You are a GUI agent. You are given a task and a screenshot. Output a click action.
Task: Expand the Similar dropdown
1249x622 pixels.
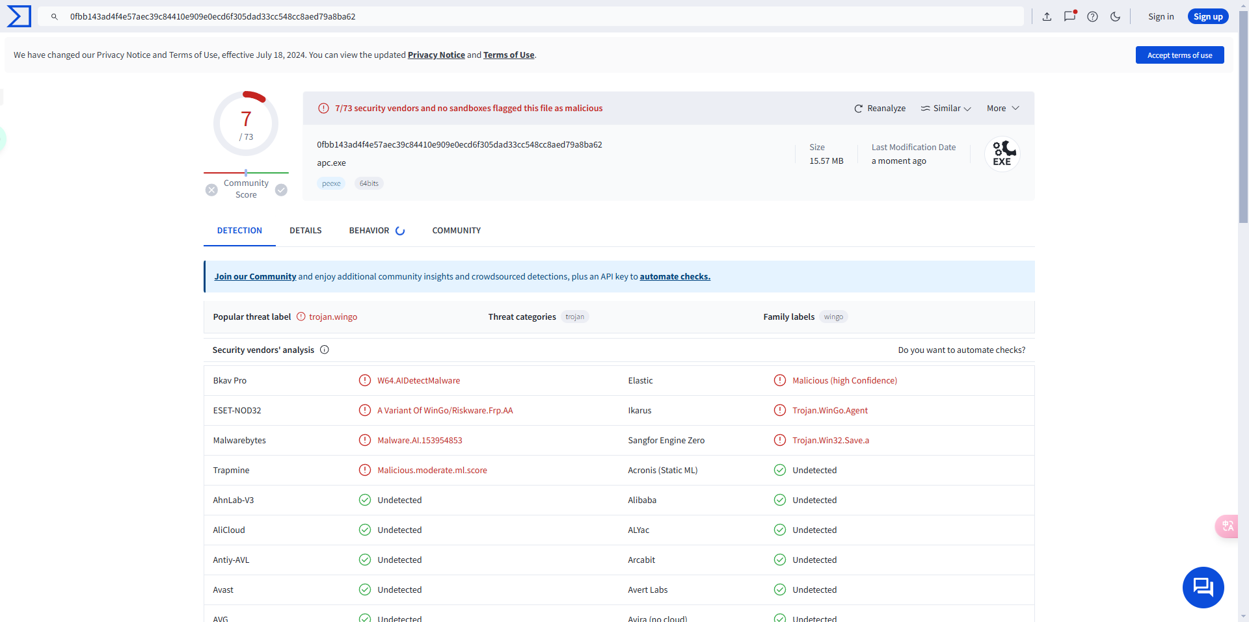click(946, 109)
